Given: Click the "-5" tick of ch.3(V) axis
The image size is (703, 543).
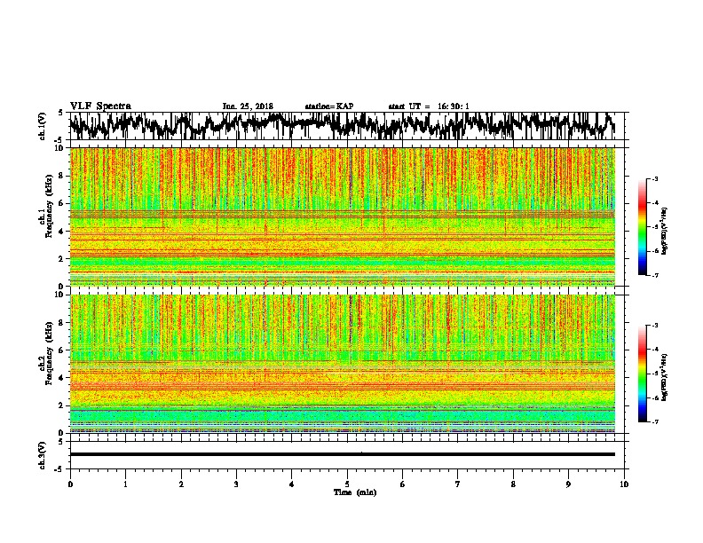Looking at the screenshot, I should click(59, 469).
